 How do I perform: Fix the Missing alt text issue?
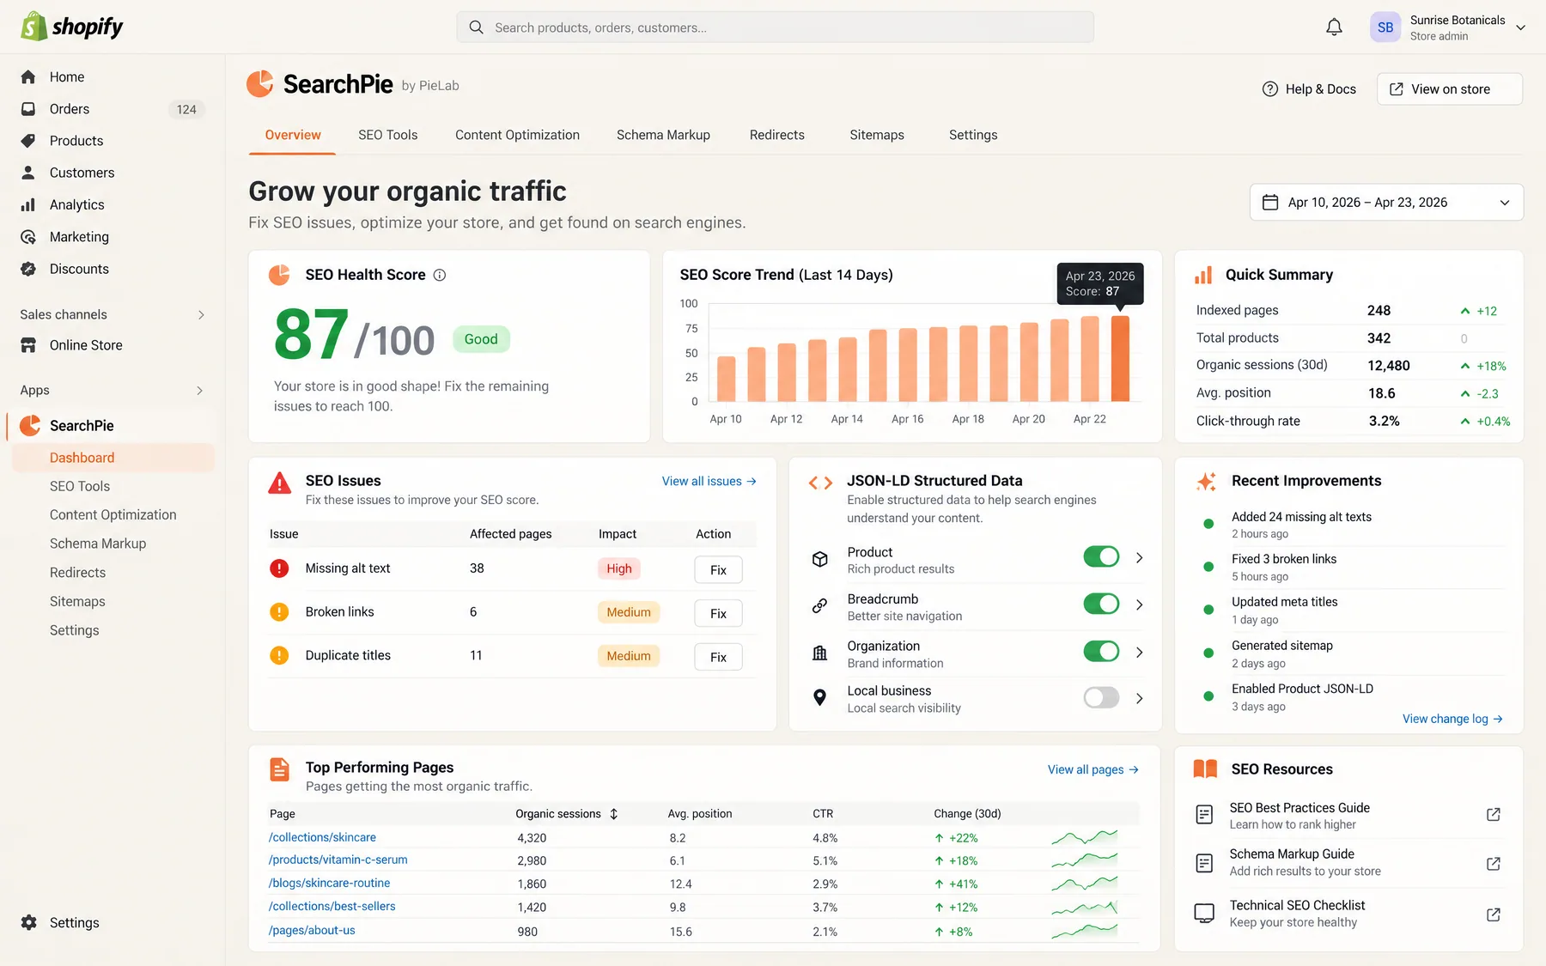718,570
